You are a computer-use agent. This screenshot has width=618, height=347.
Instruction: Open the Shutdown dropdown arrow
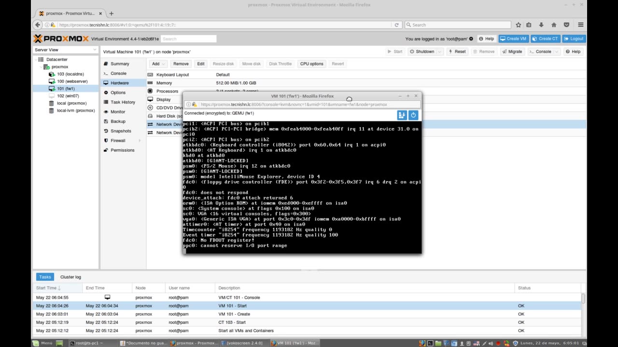tap(440, 52)
